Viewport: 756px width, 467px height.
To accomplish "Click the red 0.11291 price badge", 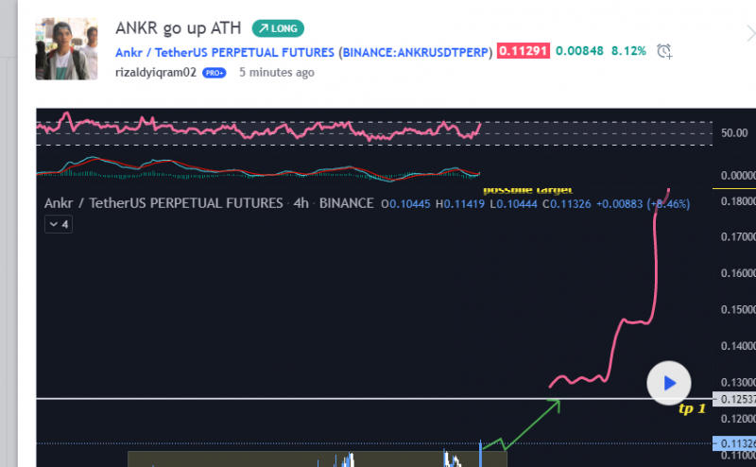I will coord(524,52).
